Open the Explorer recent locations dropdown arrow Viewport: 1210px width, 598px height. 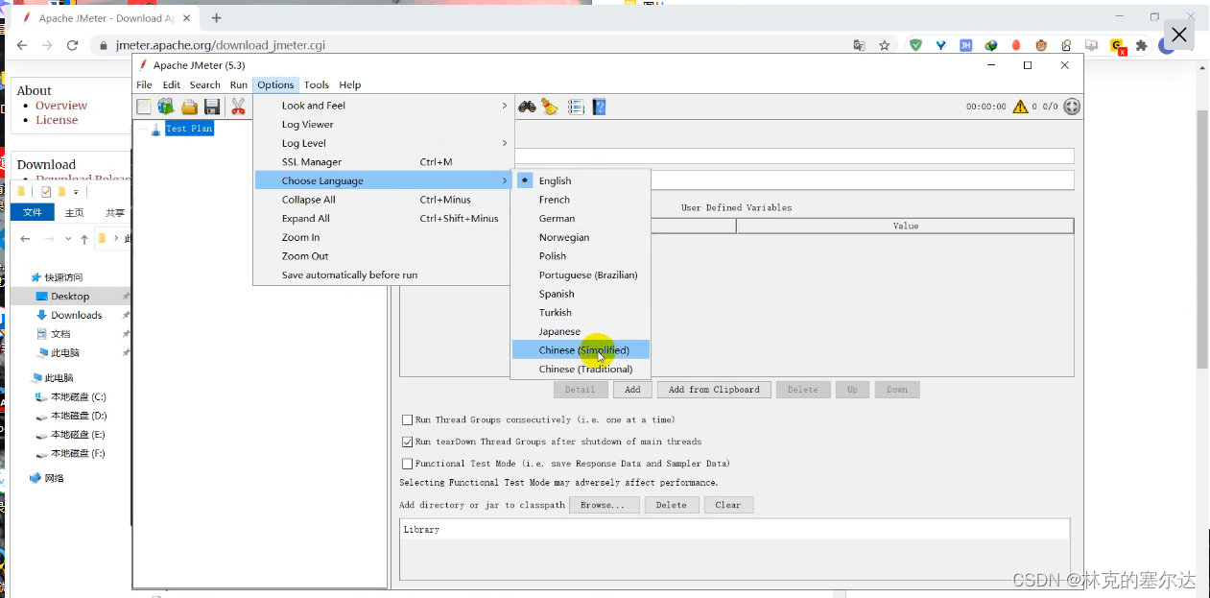(x=69, y=239)
